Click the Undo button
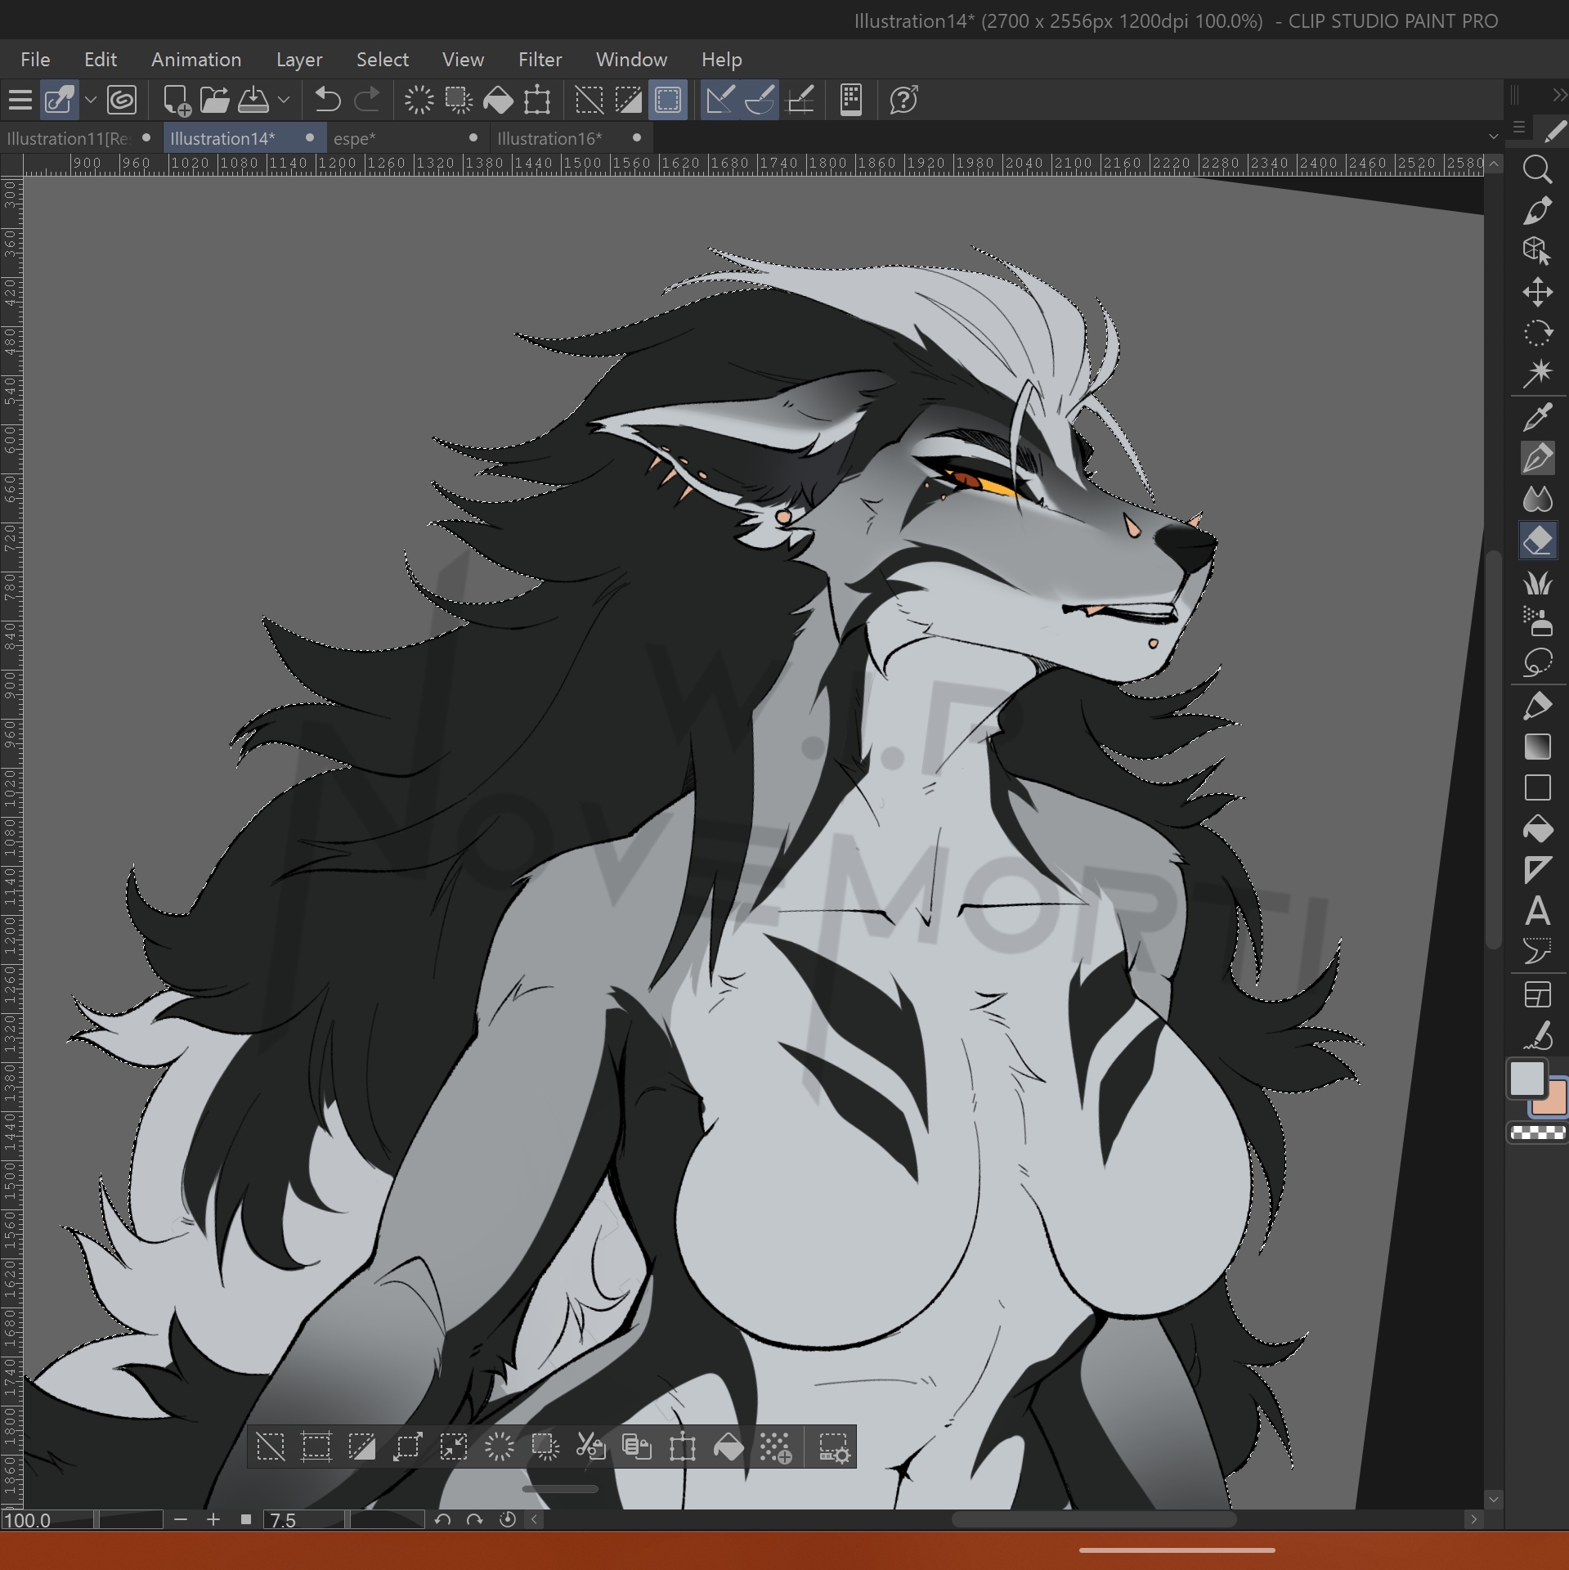Image resolution: width=1569 pixels, height=1570 pixels. pos(327,101)
